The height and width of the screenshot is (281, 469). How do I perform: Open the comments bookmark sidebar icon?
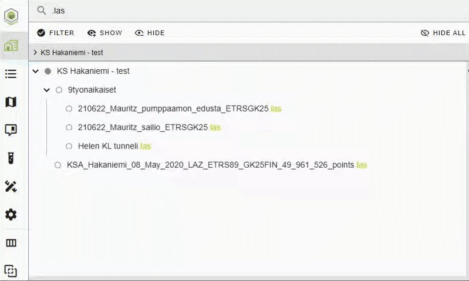(11, 130)
